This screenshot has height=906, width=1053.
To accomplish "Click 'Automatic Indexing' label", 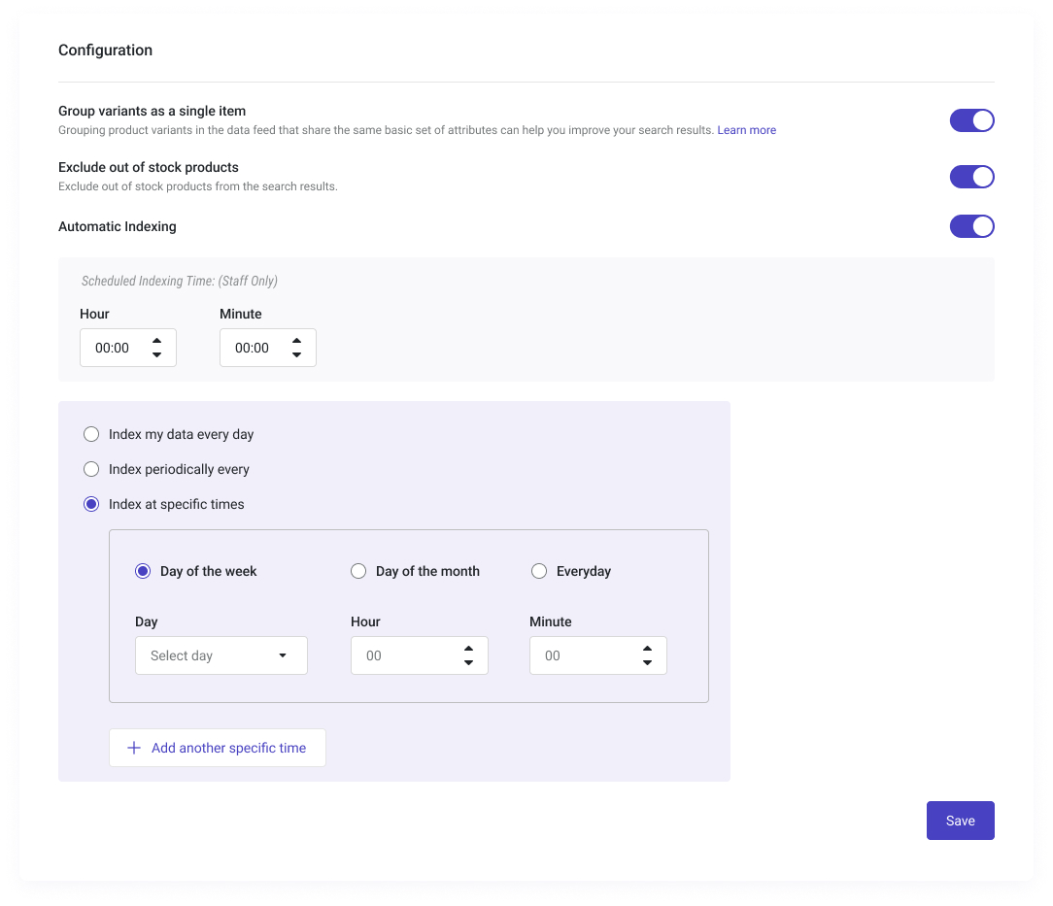I will pos(118,227).
